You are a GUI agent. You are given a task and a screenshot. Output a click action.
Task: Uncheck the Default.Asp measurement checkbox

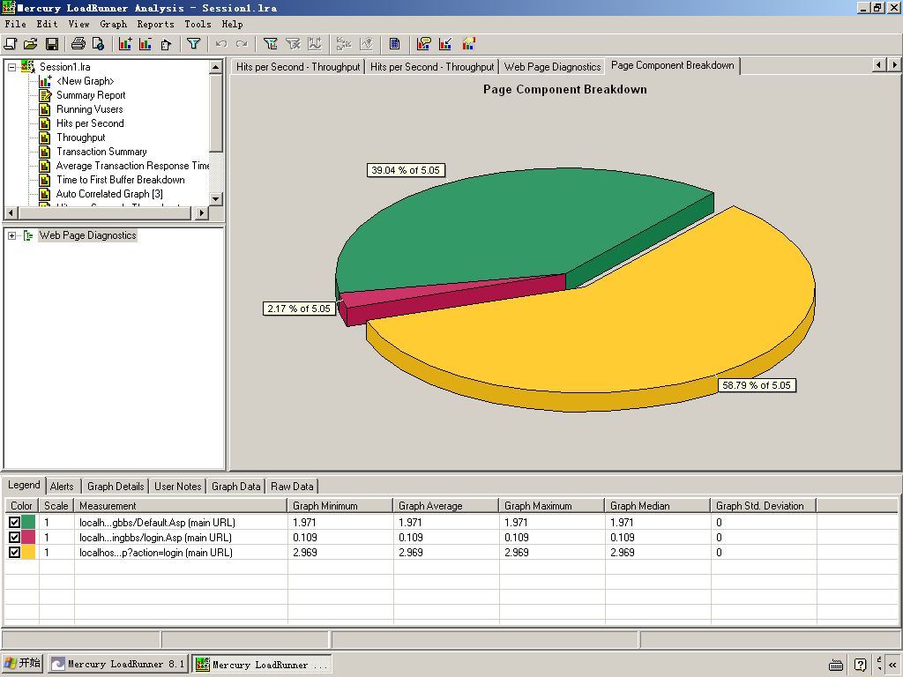pos(14,522)
